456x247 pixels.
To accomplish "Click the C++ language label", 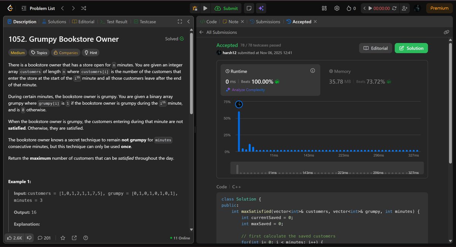I will (236, 187).
